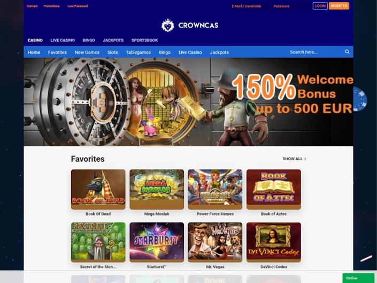Image resolution: width=377 pixels, height=283 pixels.
Task: Select the New Games tab
Action: [87, 52]
